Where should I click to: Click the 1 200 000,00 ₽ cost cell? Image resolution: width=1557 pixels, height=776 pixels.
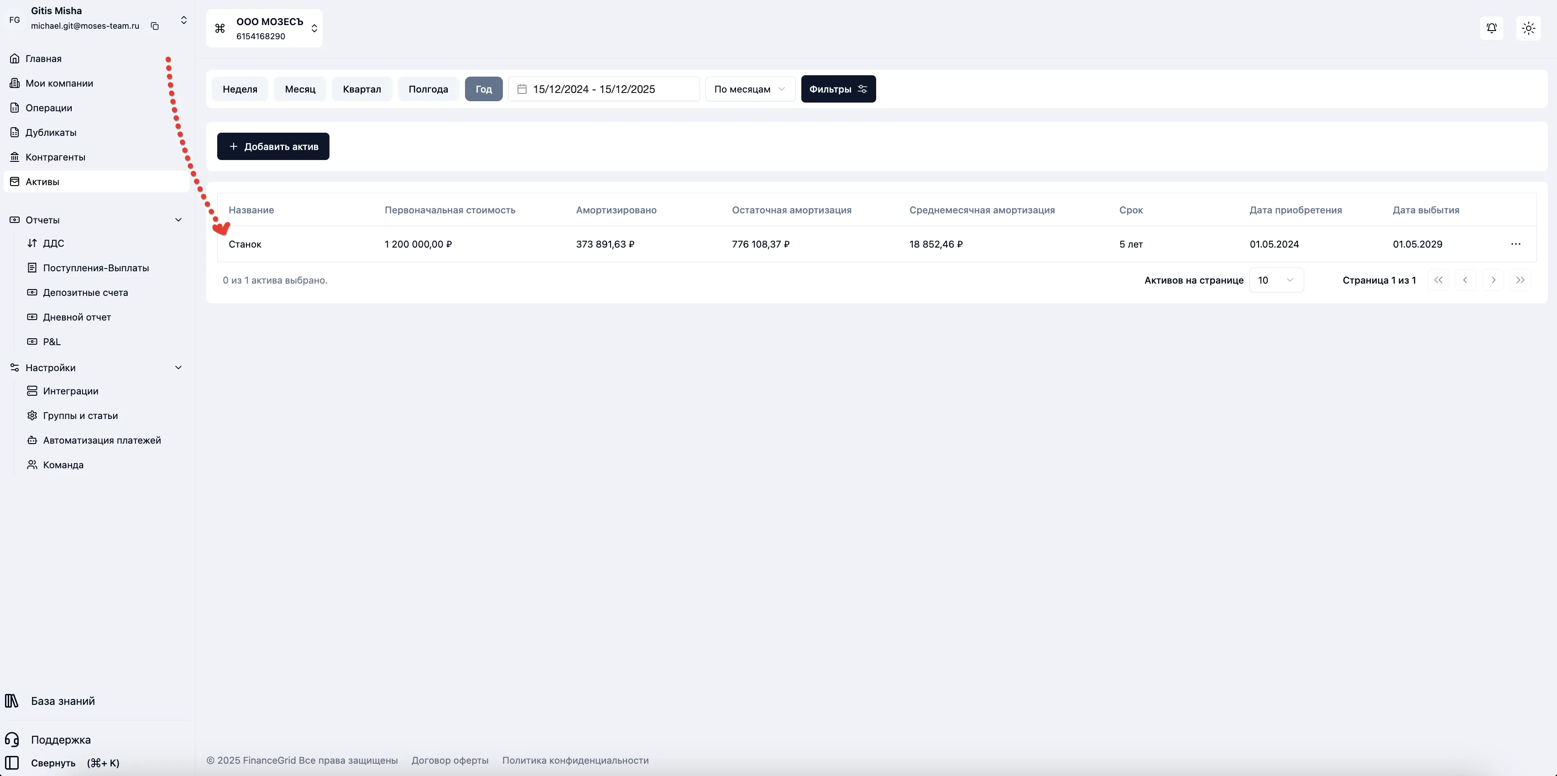point(418,244)
